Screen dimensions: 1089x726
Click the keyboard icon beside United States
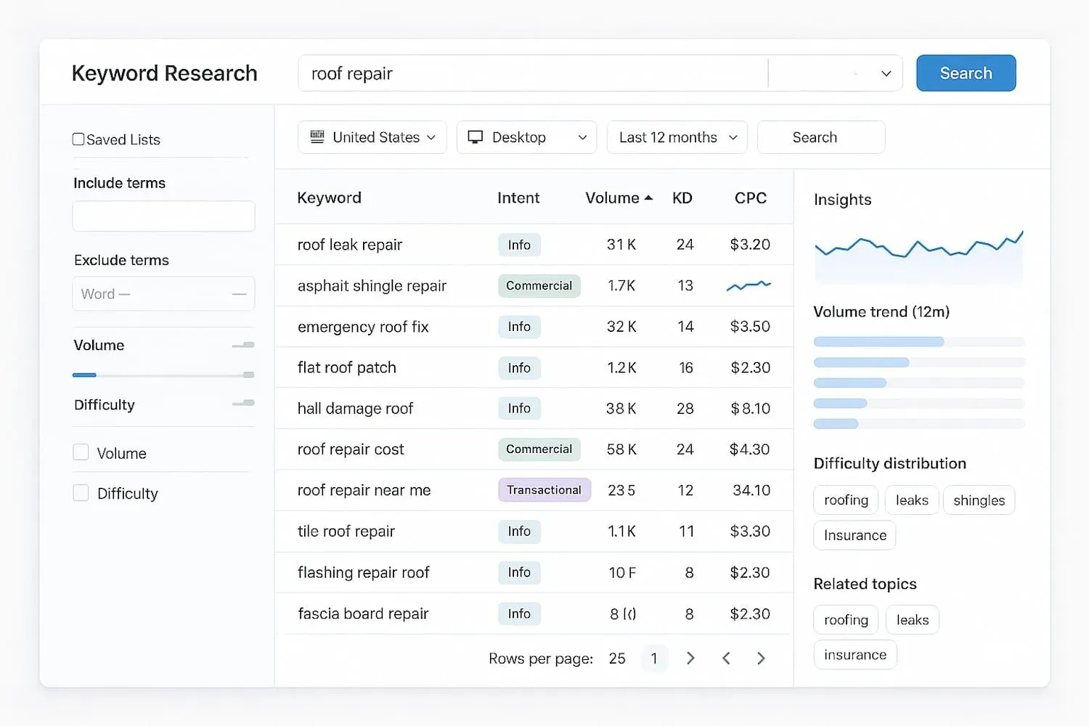point(317,136)
